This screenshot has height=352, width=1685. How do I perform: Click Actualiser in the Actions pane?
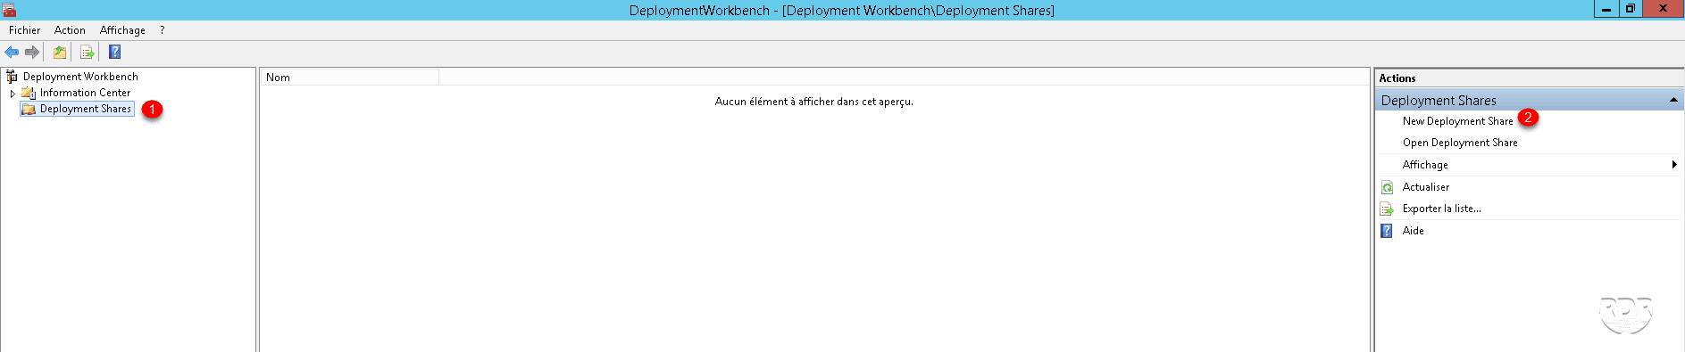click(x=1426, y=187)
